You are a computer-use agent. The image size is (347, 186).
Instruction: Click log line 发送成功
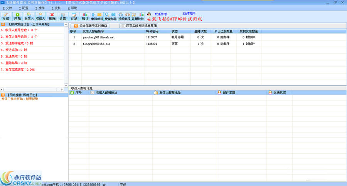[x=14, y=50]
